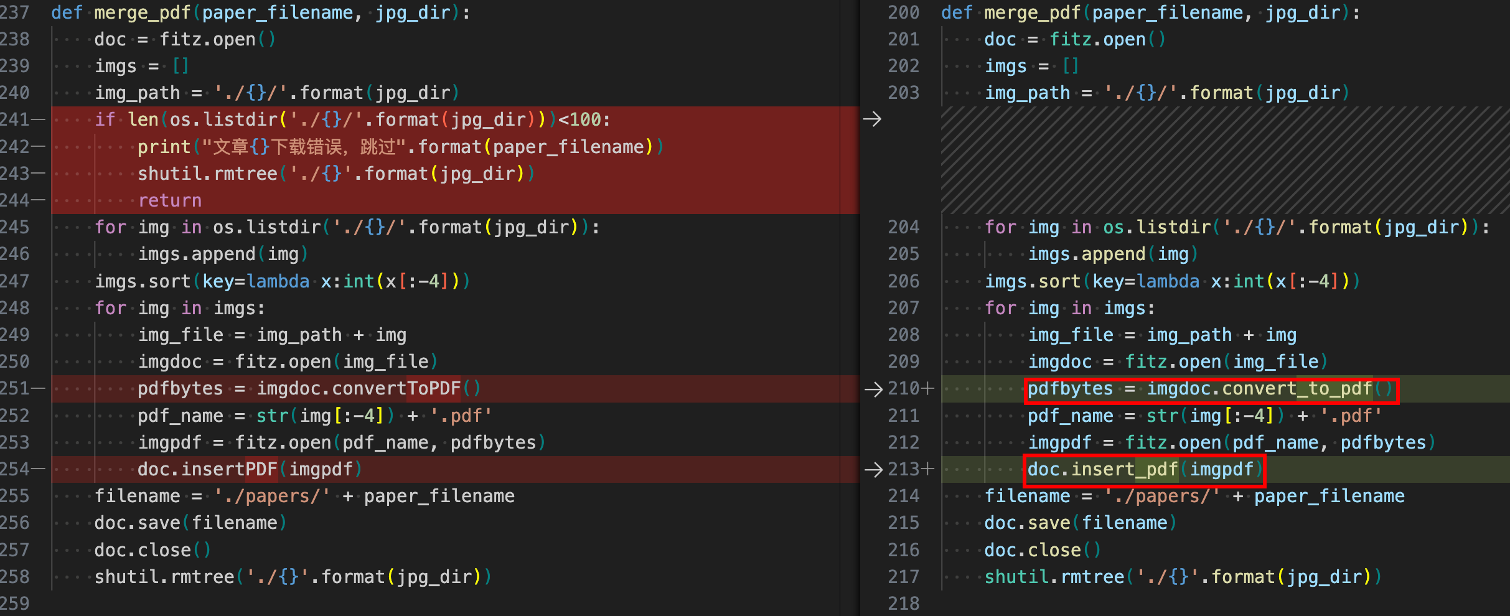Click the removed line 'if len(os.listdir' in left pane
This screenshot has width=1510, height=616.
click(352, 119)
